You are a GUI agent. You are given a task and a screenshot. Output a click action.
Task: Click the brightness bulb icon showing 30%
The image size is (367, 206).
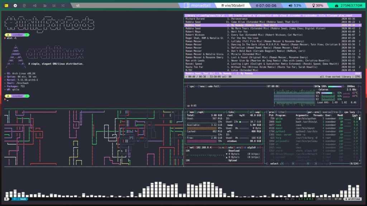(314, 6)
